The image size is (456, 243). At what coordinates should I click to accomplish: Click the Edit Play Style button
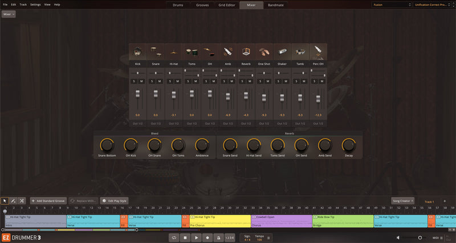[x=115, y=201]
